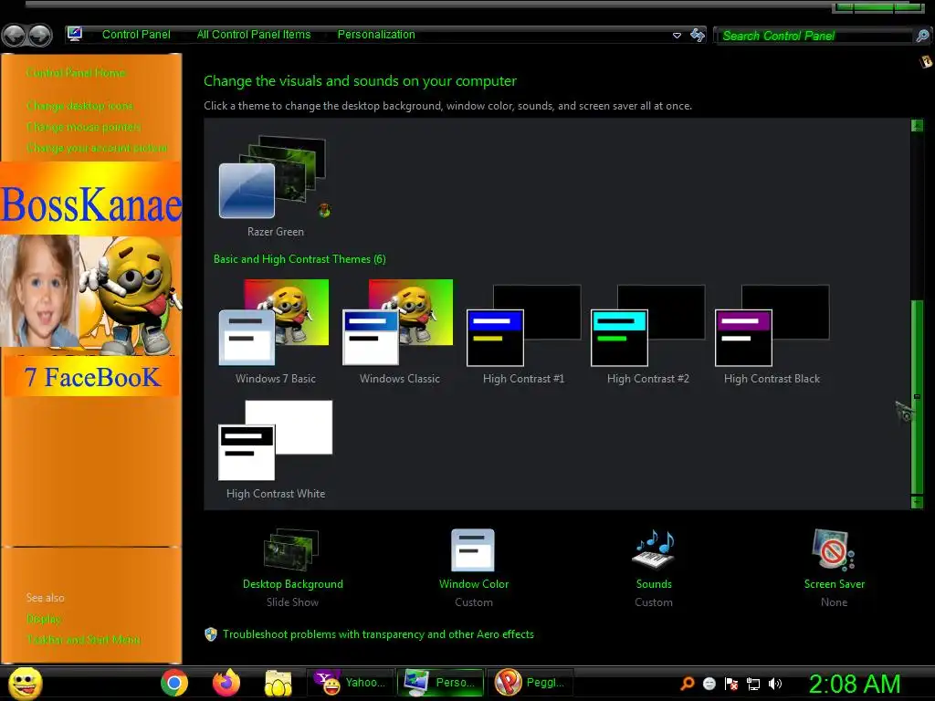The image size is (935, 701).
Task: Select the Windows 7 Basic theme
Action: coord(275,332)
